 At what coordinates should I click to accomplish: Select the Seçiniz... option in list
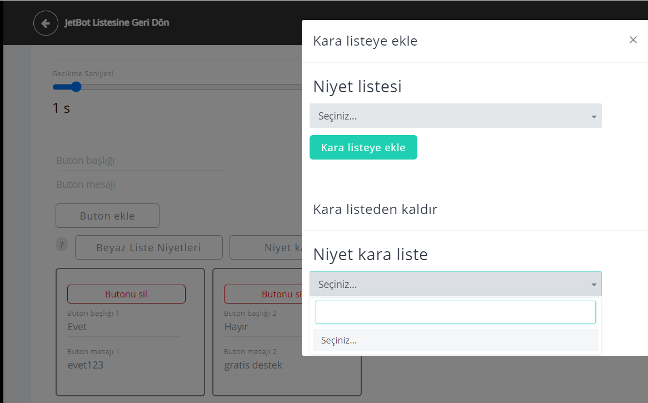pyautogui.click(x=455, y=340)
